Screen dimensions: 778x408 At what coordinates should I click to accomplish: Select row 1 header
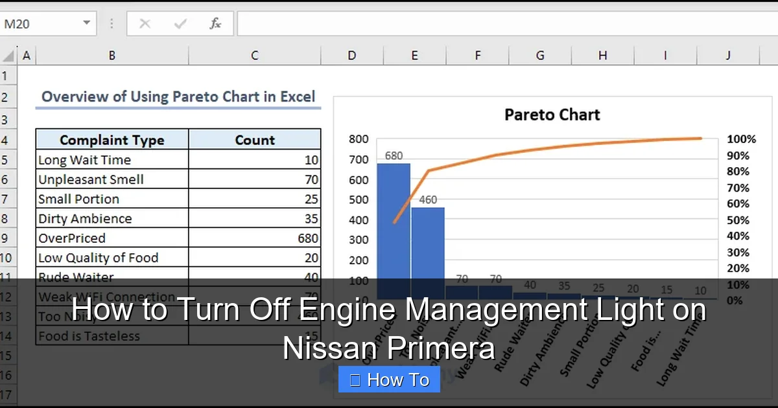click(x=8, y=76)
